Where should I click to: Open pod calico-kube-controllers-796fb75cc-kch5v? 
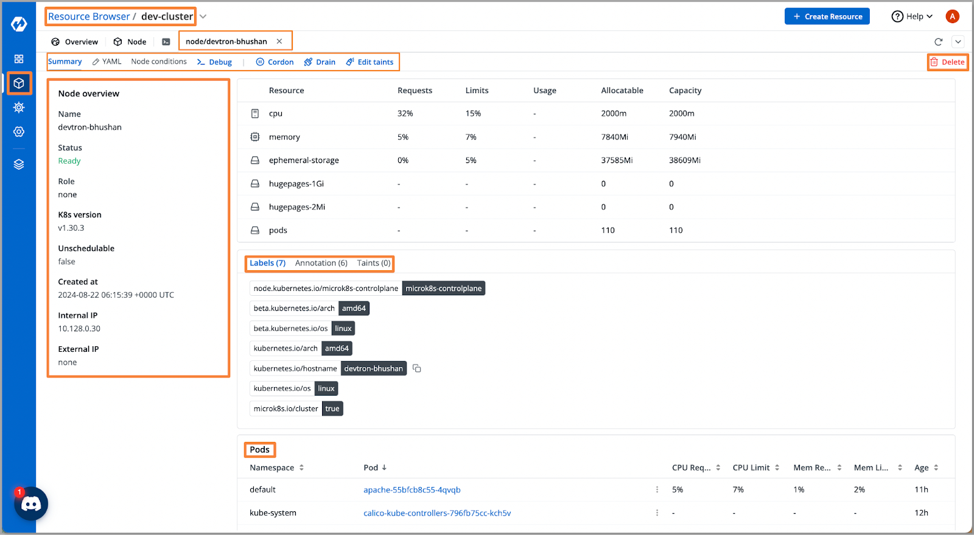point(437,513)
